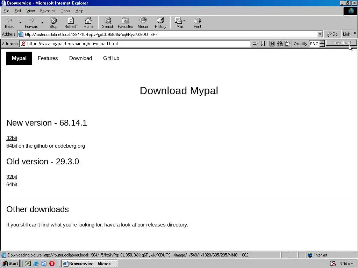Expand the IE address bar dropdown
Image resolution: width=358 pixels, height=268 pixels.
tap(320, 35)
